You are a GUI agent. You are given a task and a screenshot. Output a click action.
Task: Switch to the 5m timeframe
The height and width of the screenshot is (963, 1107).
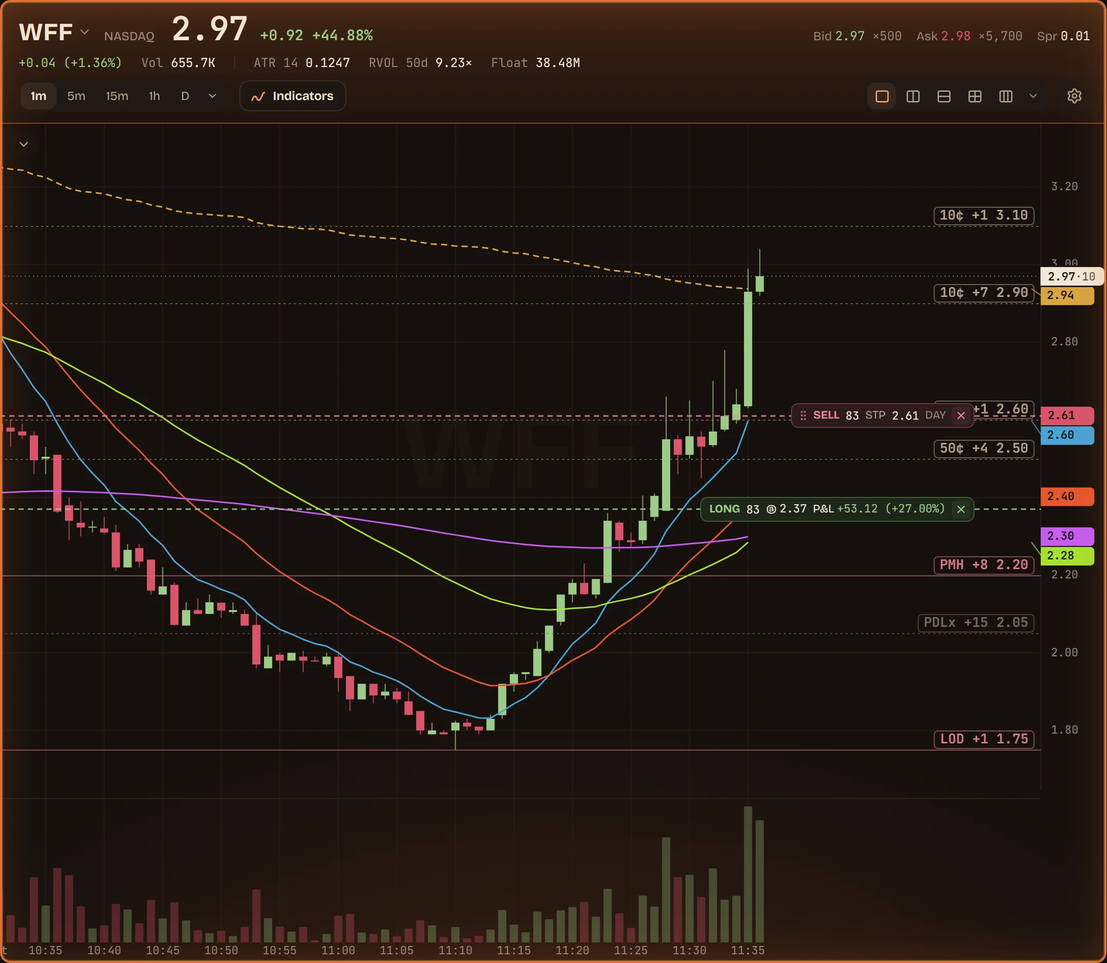point(76,96)
